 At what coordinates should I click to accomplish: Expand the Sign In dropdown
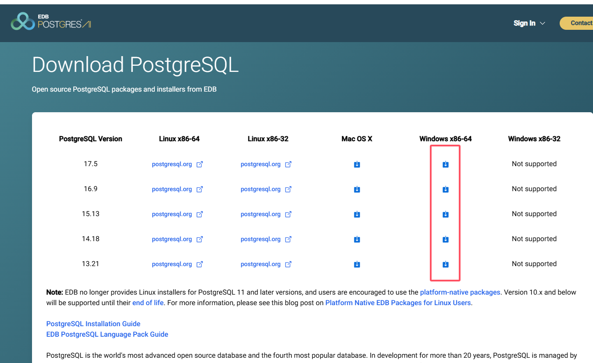coord(529,23)
